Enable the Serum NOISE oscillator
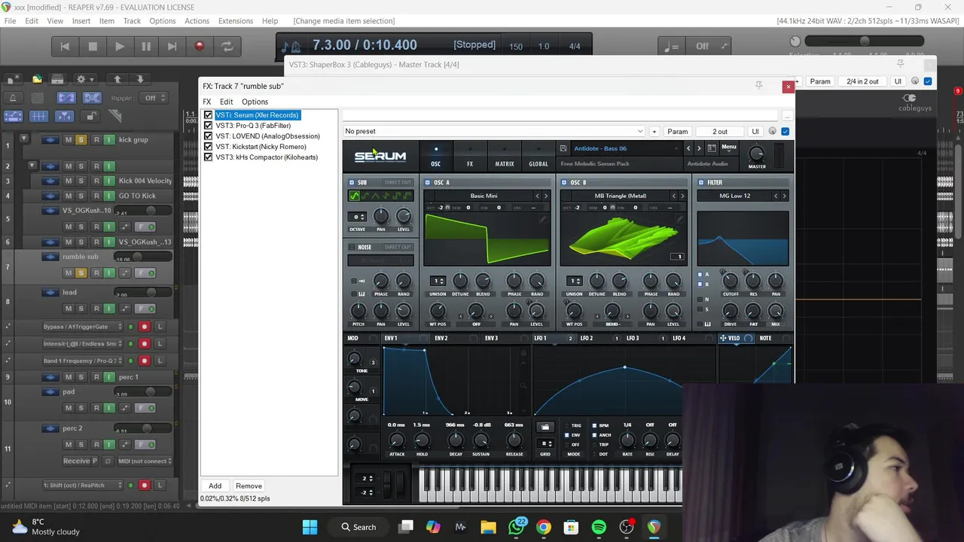Viewport: 964px width, 542px height. (352, 247)
